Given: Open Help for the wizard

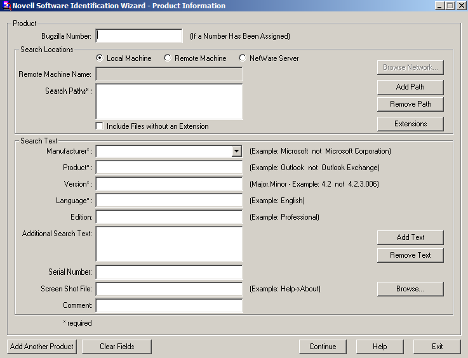Looking at the screenshot, I should point(380,347).
